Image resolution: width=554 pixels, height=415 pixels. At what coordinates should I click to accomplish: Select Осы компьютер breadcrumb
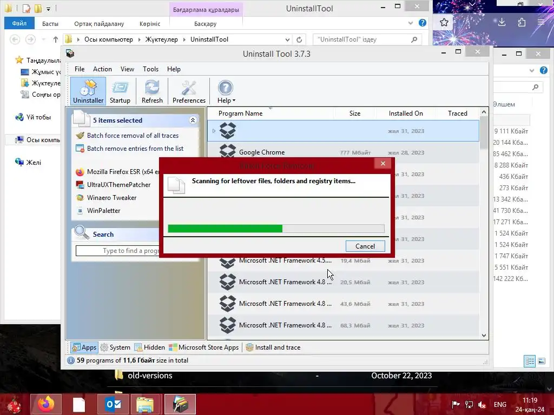tap(108, 39)
